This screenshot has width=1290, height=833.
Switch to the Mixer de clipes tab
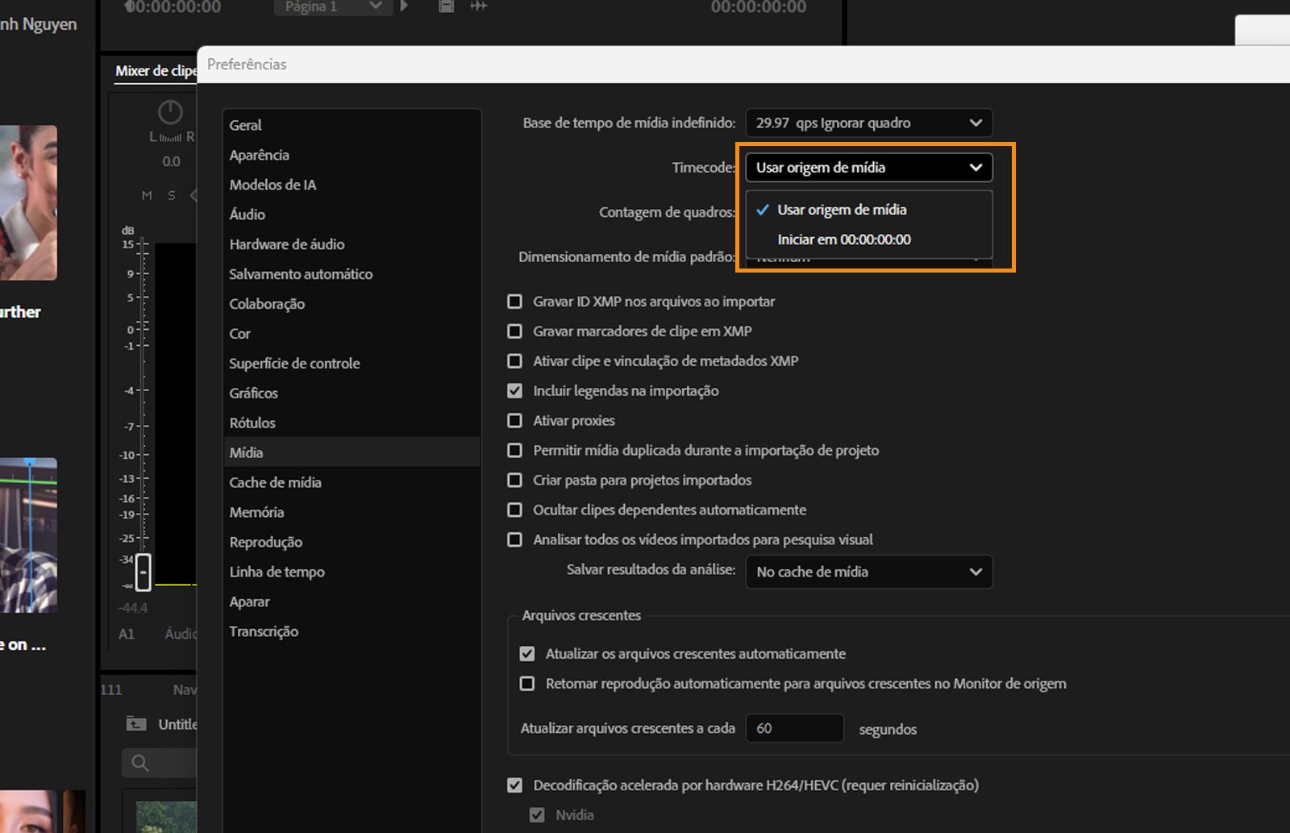tap(156, 70)
